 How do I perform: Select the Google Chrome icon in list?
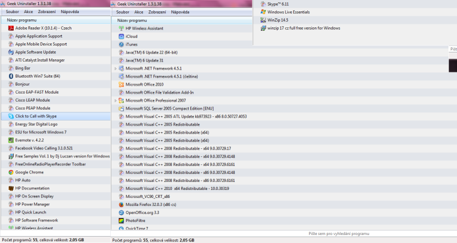(11, 172)
